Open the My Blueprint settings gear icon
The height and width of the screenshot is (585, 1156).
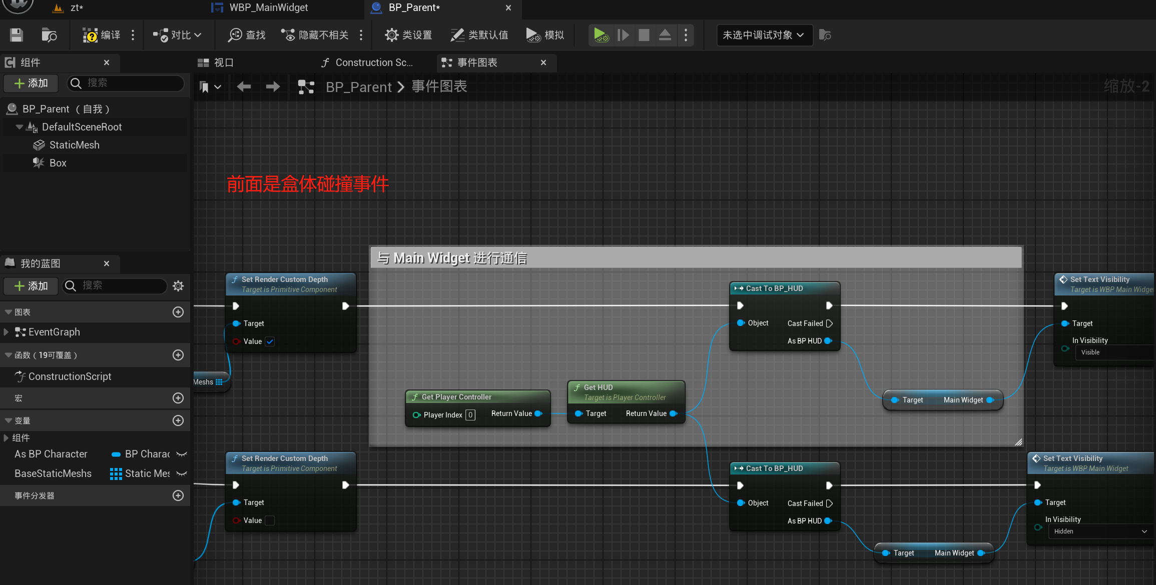pyautogui.click(x=178, y=285)
